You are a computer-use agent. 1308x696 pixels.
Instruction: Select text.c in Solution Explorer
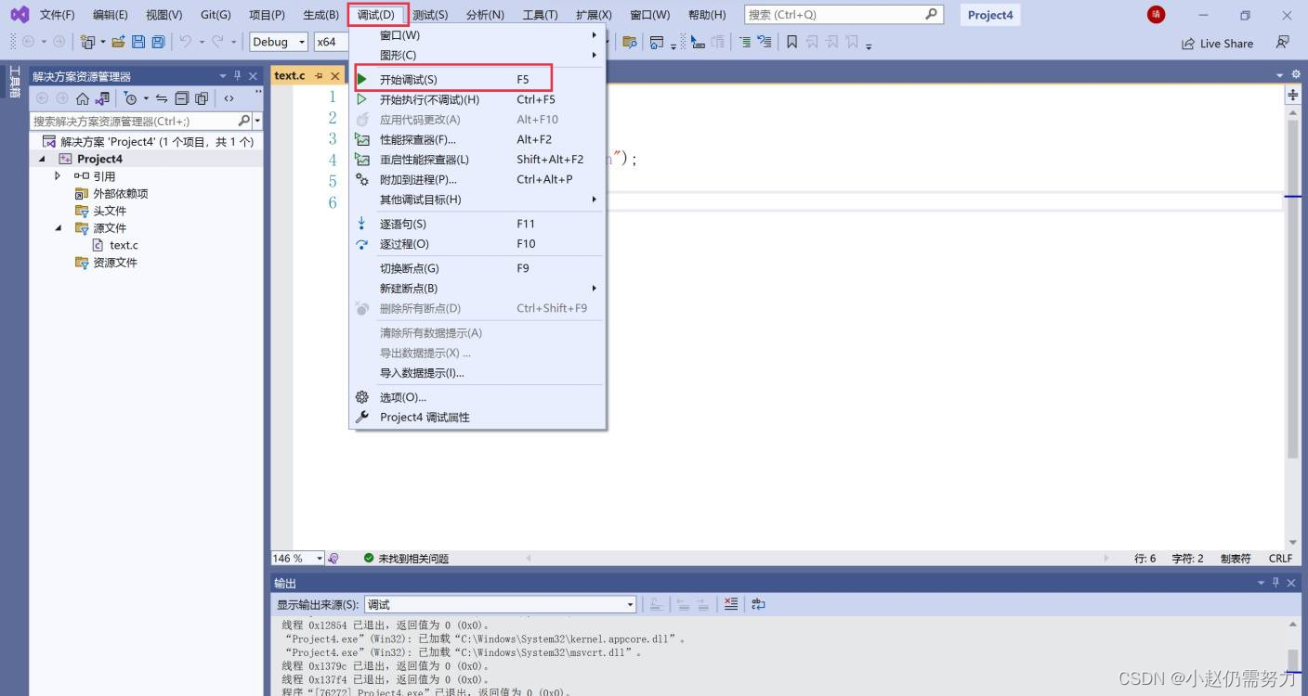(124, 245)
